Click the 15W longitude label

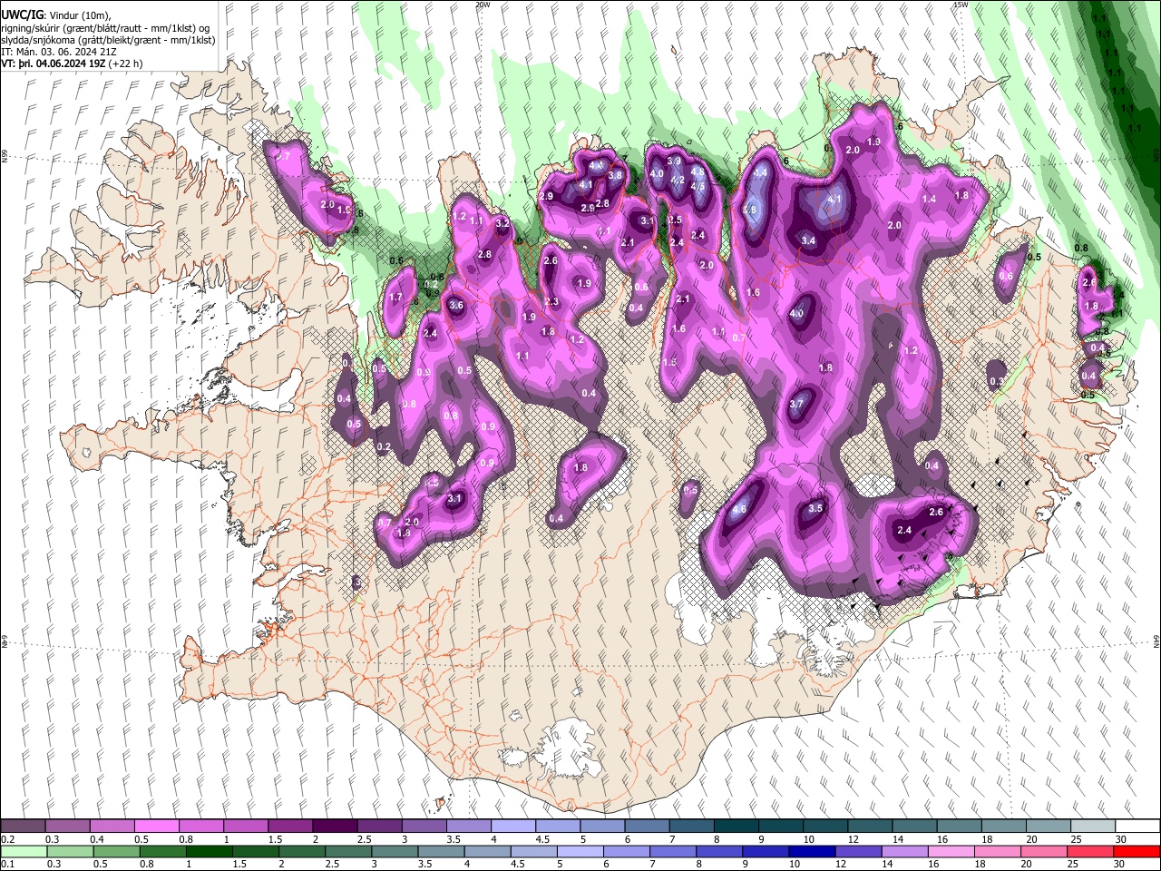click(960, 5)
